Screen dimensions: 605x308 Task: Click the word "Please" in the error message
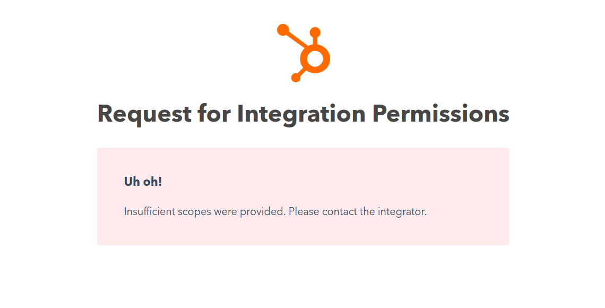tap(304, 211)
